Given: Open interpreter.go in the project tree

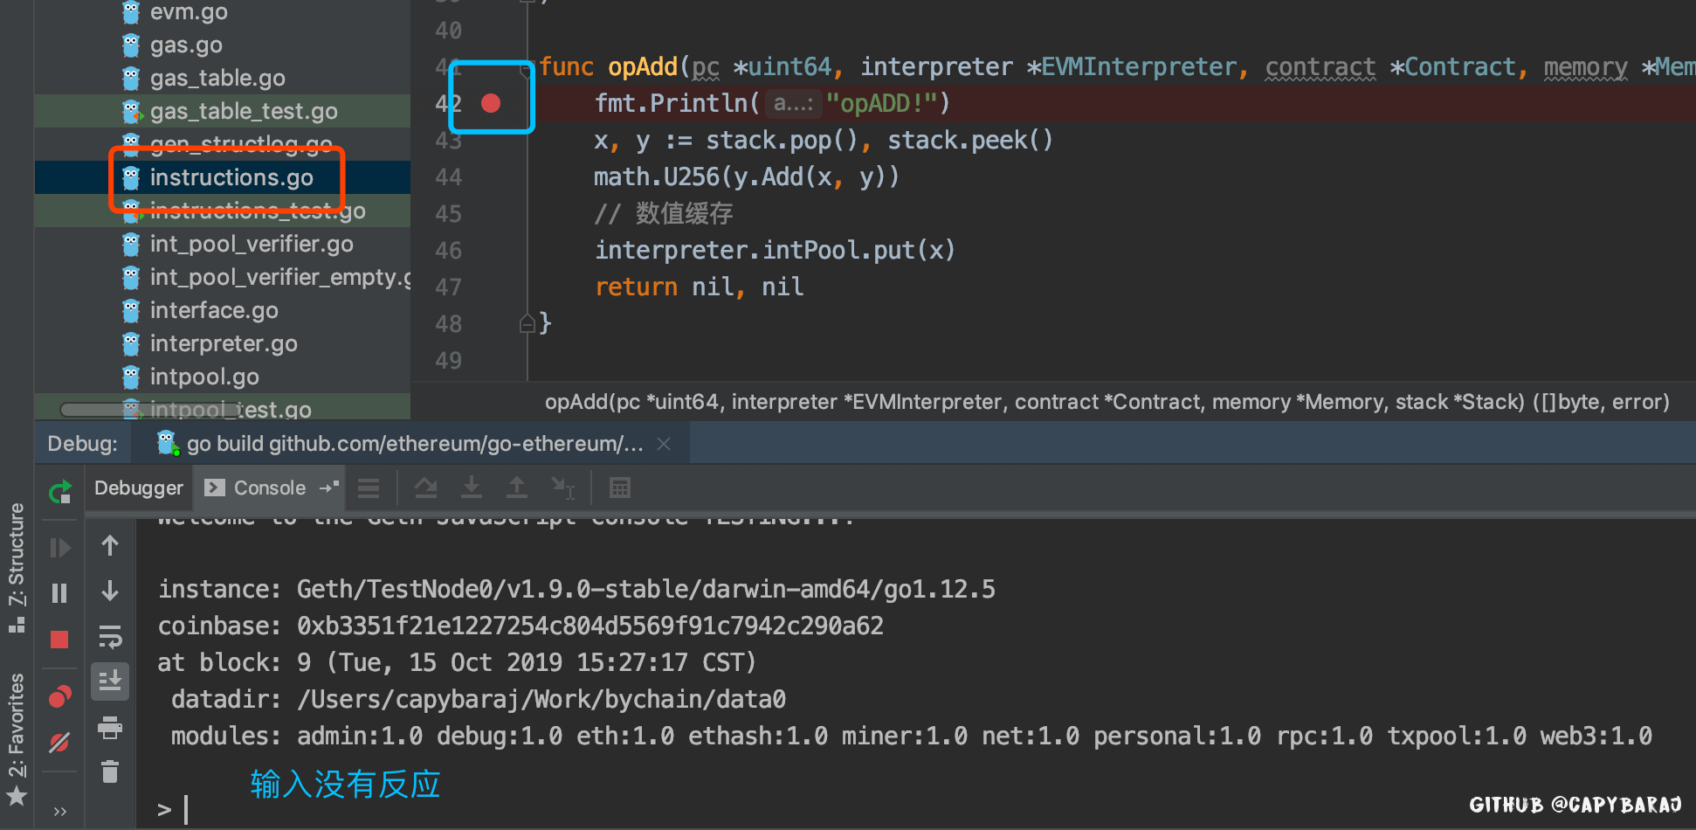Looking at the screenshot, I should pos(224,343).
